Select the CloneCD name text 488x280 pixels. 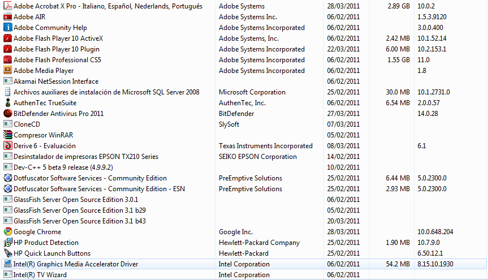coord(27,124)
